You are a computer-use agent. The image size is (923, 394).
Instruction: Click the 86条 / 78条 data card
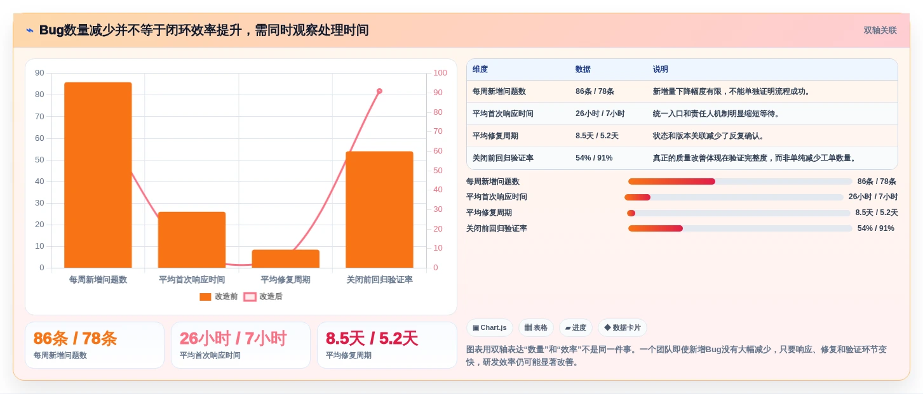(95, 345)
